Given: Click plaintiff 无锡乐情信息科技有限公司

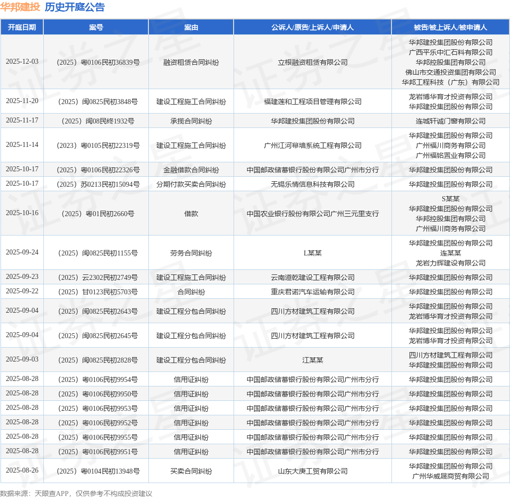Looking at the screenshot, I should click(x=313, y=184).
